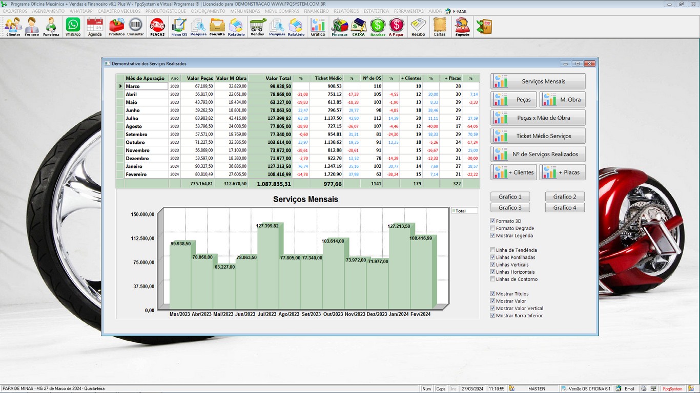This screenshot has height=393, width=700.
Task: Open the Agenda calendar icon
Action: click(95, 27)
